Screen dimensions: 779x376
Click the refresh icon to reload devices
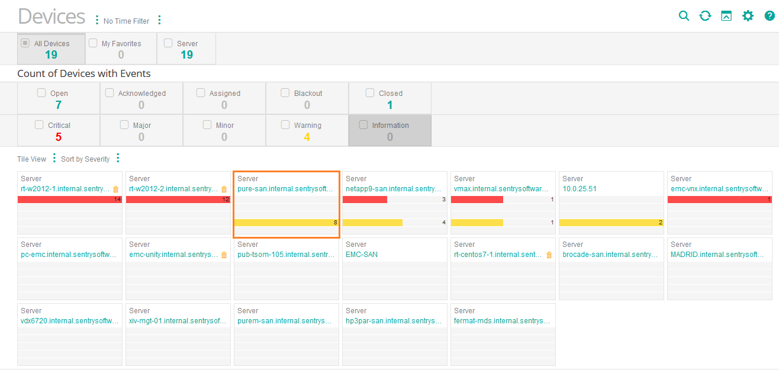(x=705, y=16)
